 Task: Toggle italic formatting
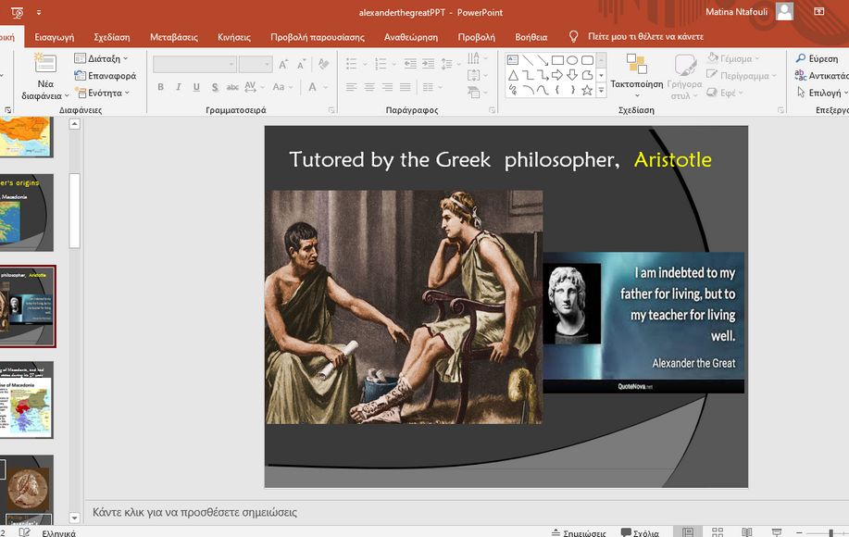[178, 87]
